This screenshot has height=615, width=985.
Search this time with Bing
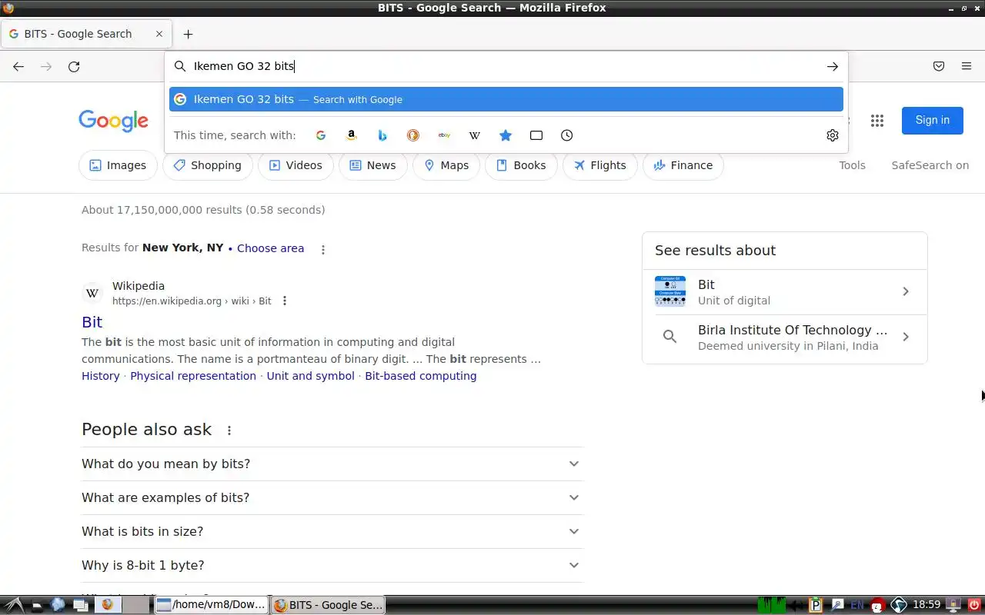[382, 135]
